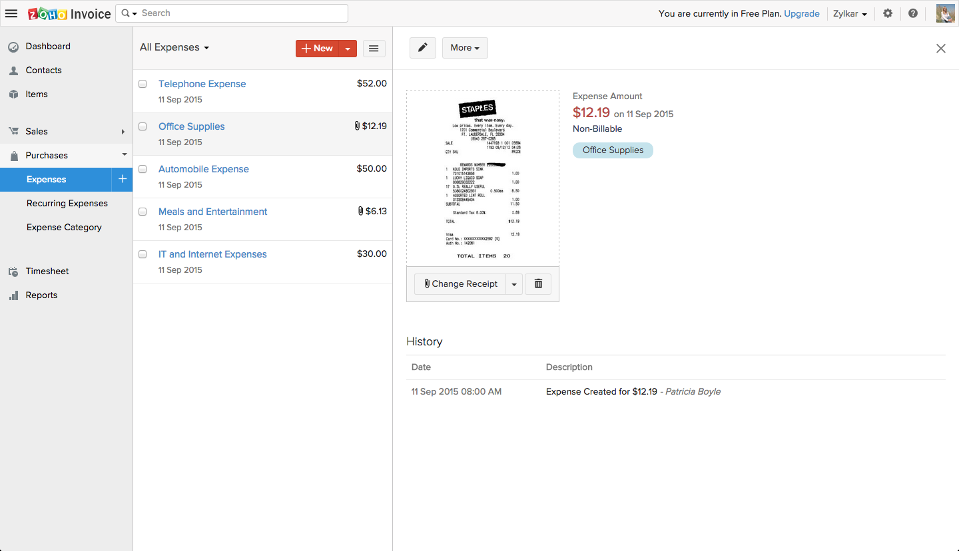This screenshot has width=959, height=551.
Task: Check the Telephone Expense checkbox
Action: coord(143,84)
